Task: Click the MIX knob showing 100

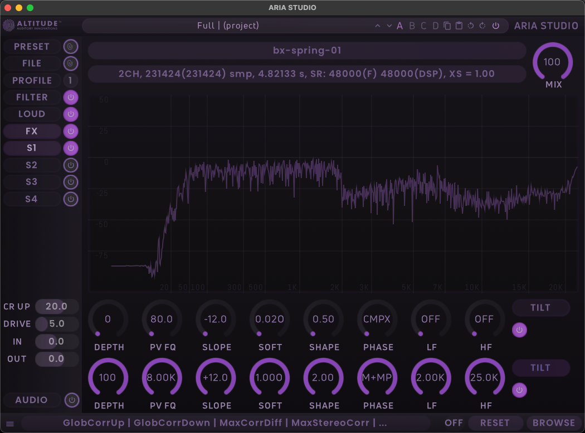Action: click(x=552, y=62)
